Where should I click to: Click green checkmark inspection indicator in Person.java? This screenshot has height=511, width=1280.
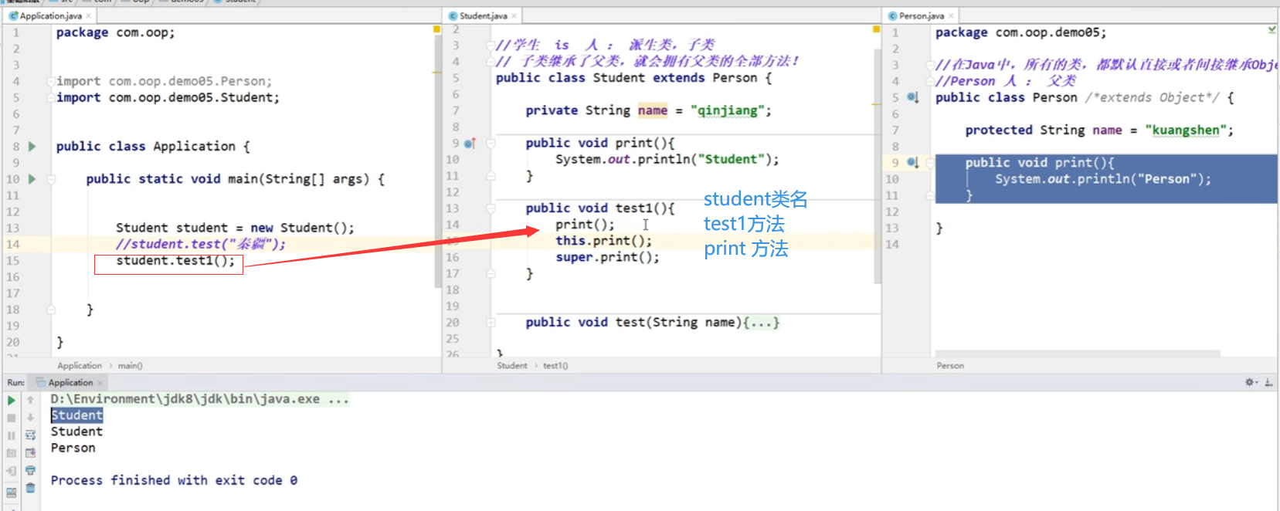point(1272,29)
